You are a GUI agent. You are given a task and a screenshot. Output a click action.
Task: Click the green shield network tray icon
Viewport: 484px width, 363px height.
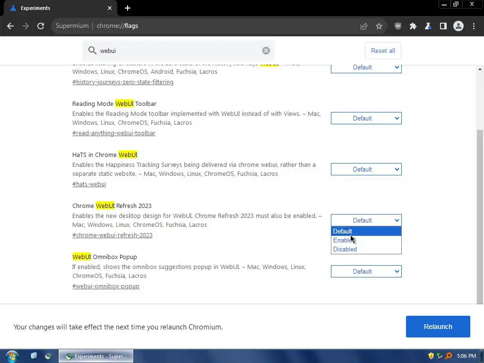point(440,356)
